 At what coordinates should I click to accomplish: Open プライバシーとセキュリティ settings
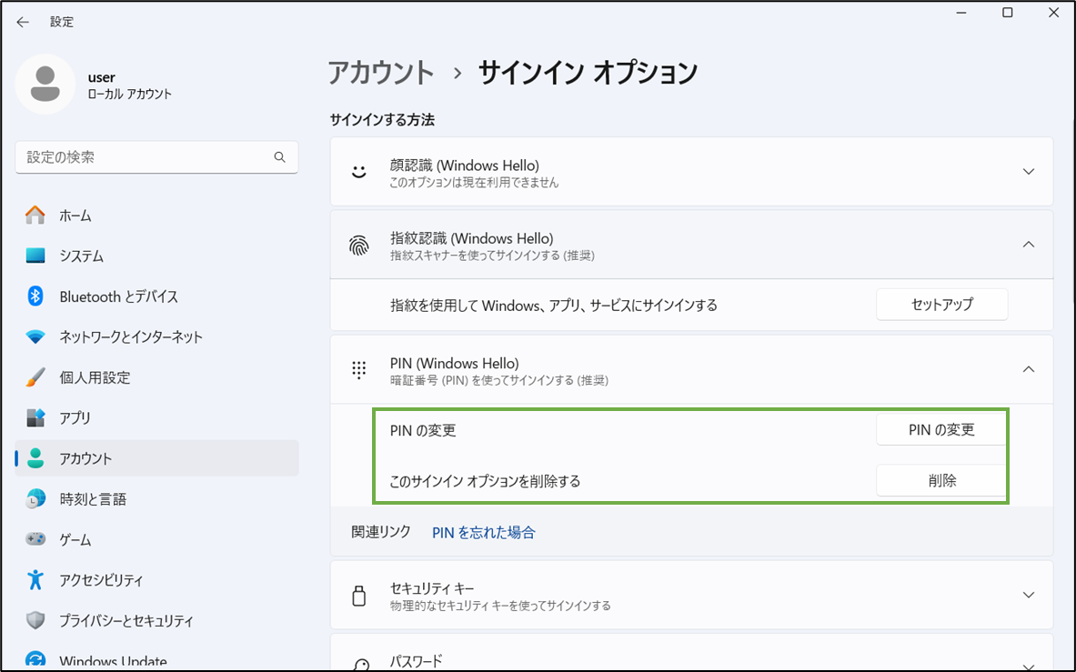156,620
